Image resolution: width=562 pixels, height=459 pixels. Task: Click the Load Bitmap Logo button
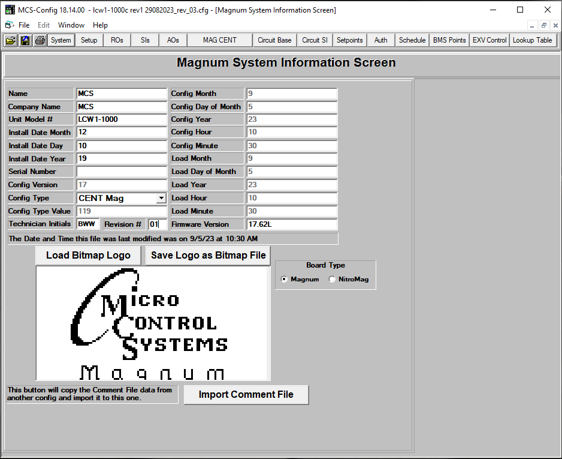(88, 255)
